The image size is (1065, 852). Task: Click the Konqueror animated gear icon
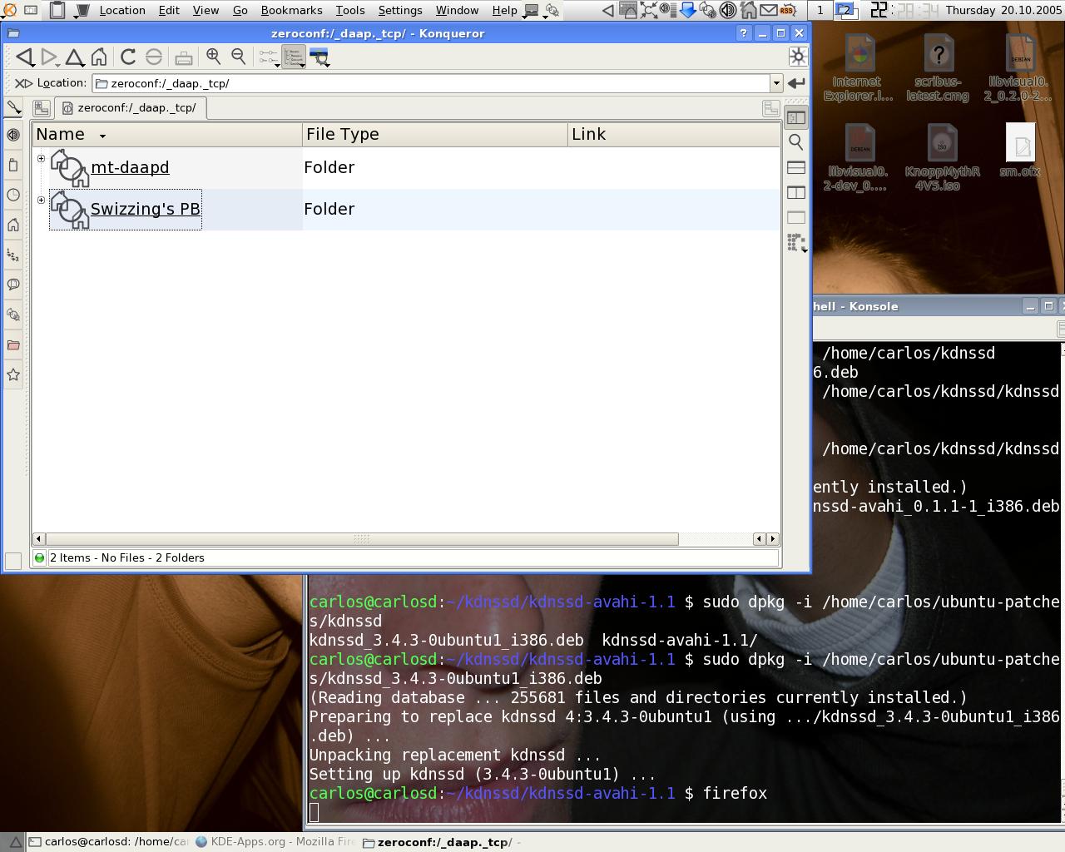(x=798, y=56)
